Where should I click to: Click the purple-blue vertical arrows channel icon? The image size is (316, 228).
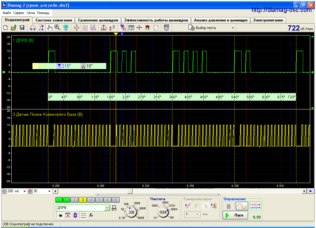(x=75, y=215)
